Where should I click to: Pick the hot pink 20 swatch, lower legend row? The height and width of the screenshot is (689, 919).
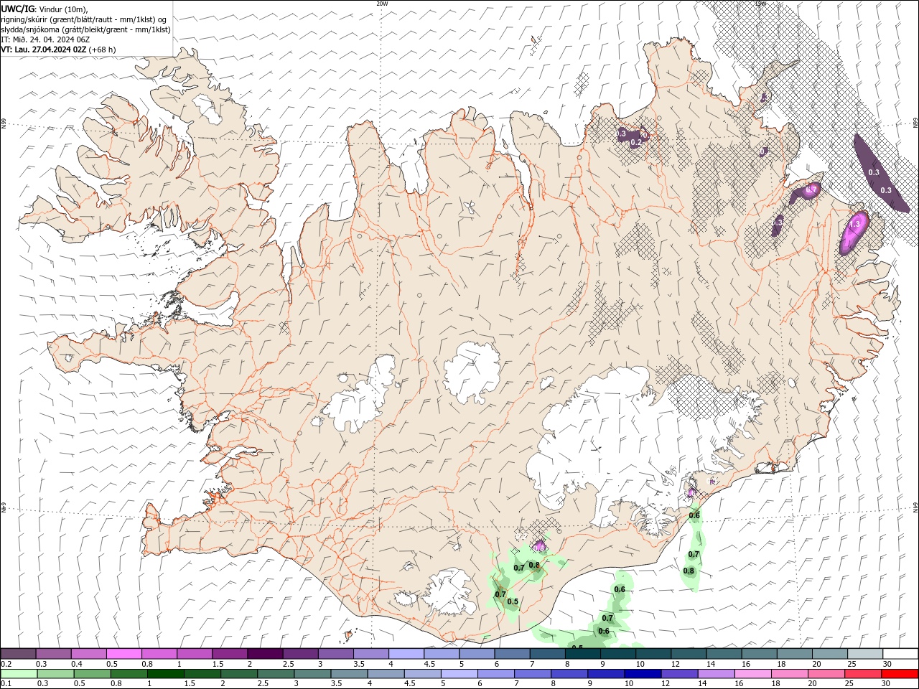[x=826, y=674]
